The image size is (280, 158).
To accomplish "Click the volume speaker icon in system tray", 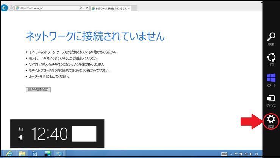I will click(x=251, y=154).
